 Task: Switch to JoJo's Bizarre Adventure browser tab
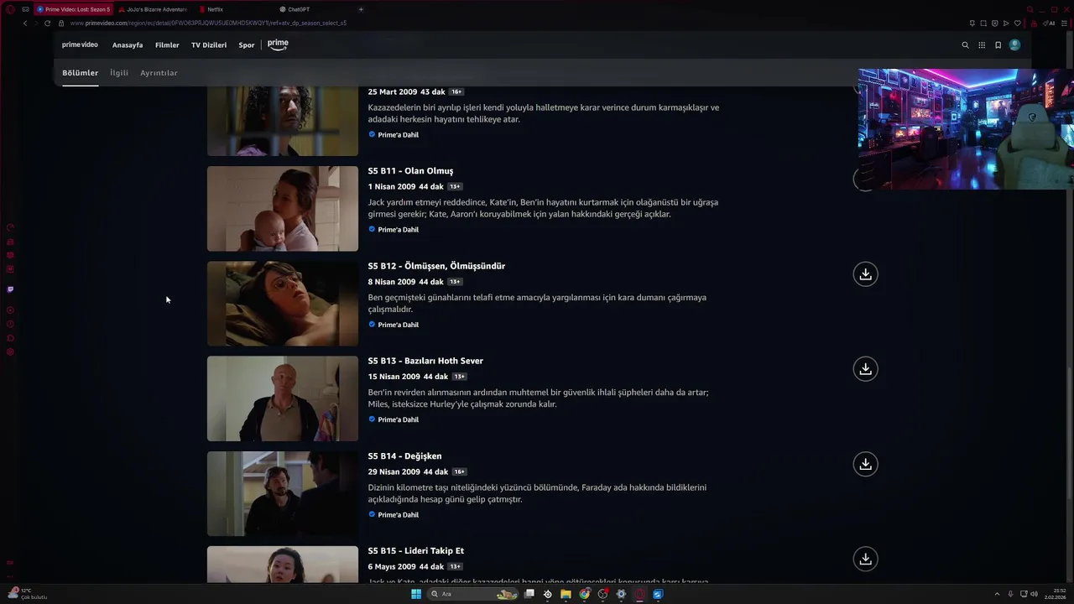(x=152, y=9)
